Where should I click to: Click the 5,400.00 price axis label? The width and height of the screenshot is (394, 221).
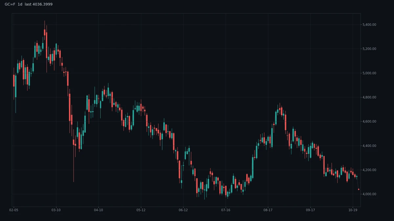(x=369, y=25)
